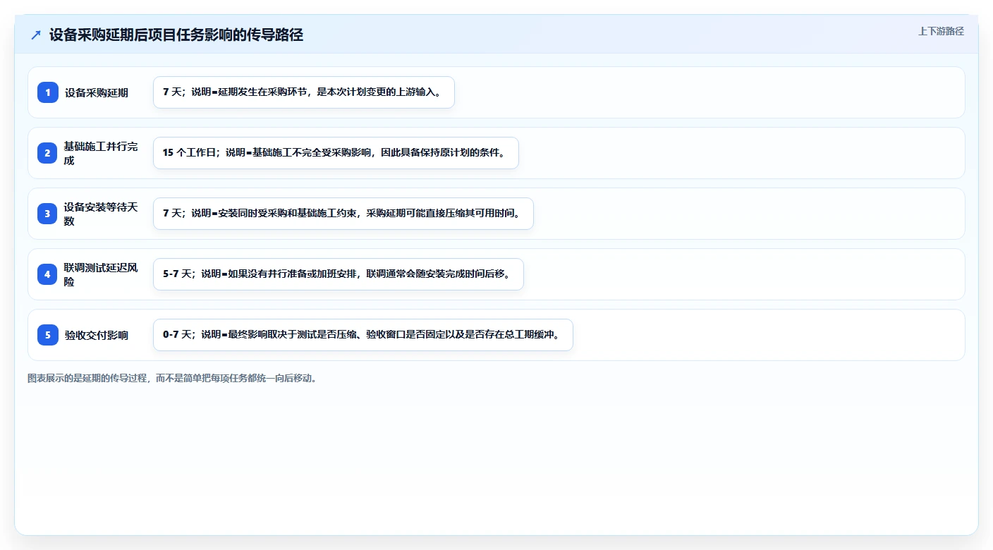Open the 5-7 天 note box
This screenshot has width=993, height=550.
point(339,274)
